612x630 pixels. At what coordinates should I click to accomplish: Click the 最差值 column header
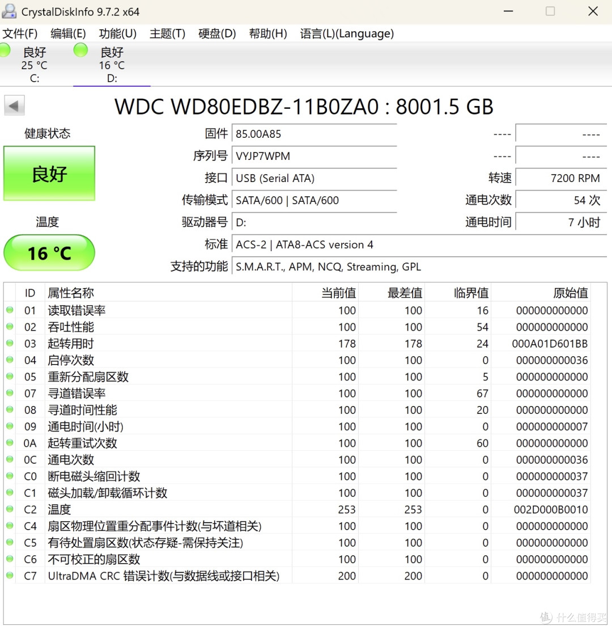[x=392, y=293]
